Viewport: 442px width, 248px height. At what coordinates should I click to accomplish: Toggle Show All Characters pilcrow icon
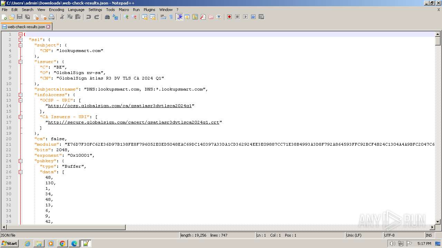[x=171, y=17]
